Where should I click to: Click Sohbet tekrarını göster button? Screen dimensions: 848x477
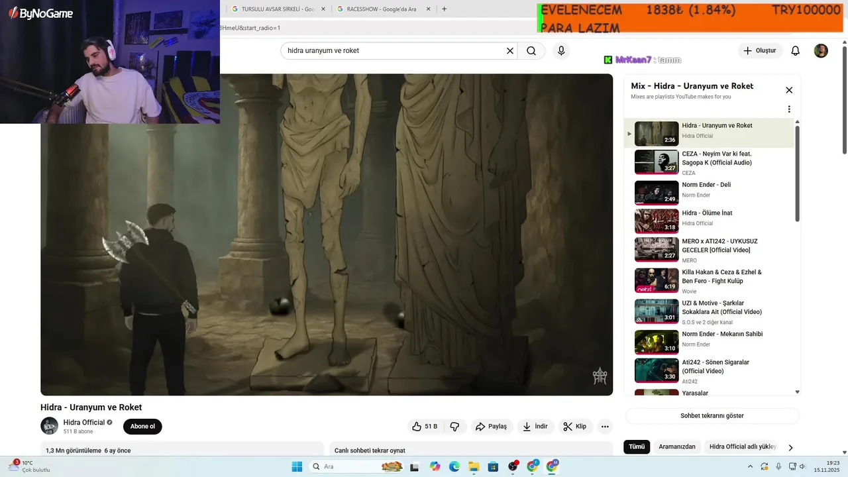(x=712, y=416)
